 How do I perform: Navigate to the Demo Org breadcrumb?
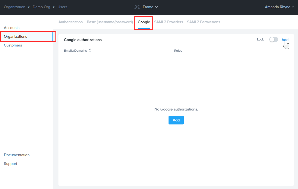click(x=42, y=7)
